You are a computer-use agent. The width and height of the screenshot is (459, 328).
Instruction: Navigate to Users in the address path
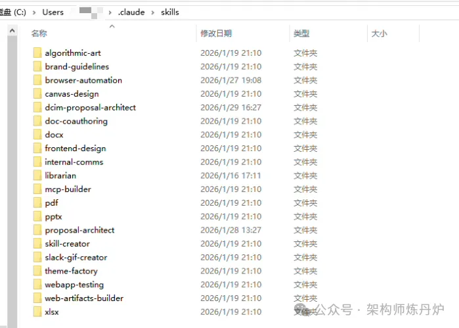coord(53,12)
